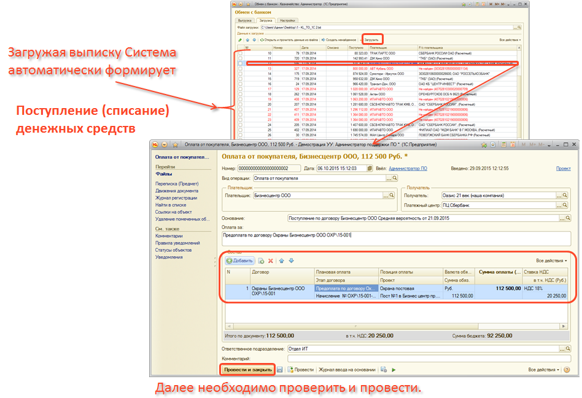Switch to the Настройки tab

tap(296, 20)
